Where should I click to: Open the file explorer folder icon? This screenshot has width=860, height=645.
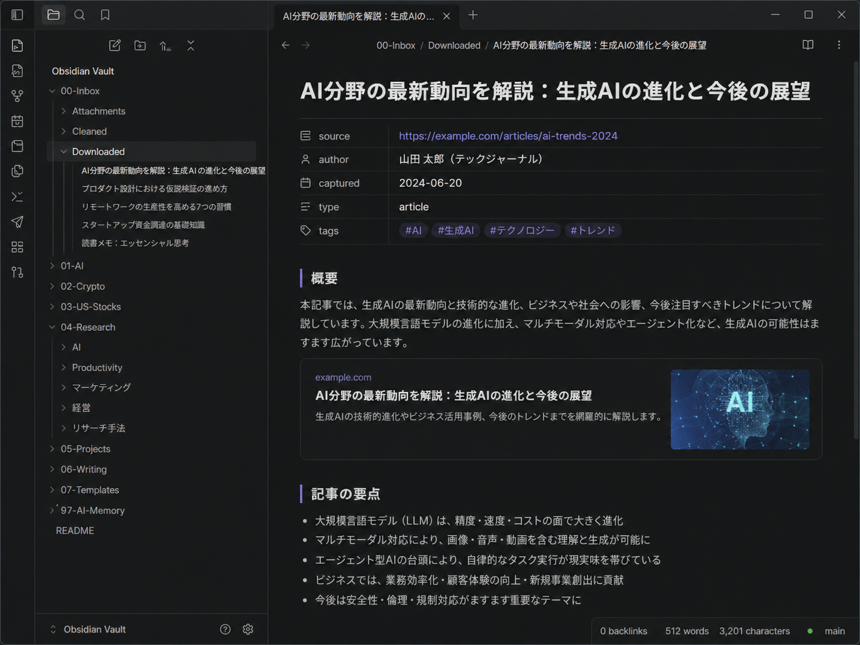tap(53, 15)
